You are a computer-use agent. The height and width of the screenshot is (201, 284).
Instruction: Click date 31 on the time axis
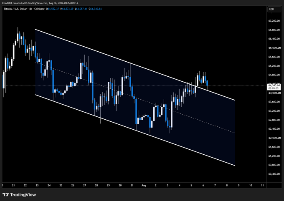point(132,186)
